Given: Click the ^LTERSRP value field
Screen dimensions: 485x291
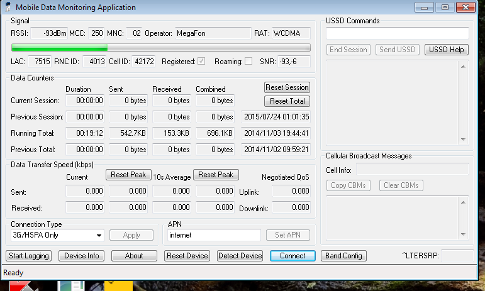Looking at the screenshot, I should pyautogui.click(x=457, y=256).
